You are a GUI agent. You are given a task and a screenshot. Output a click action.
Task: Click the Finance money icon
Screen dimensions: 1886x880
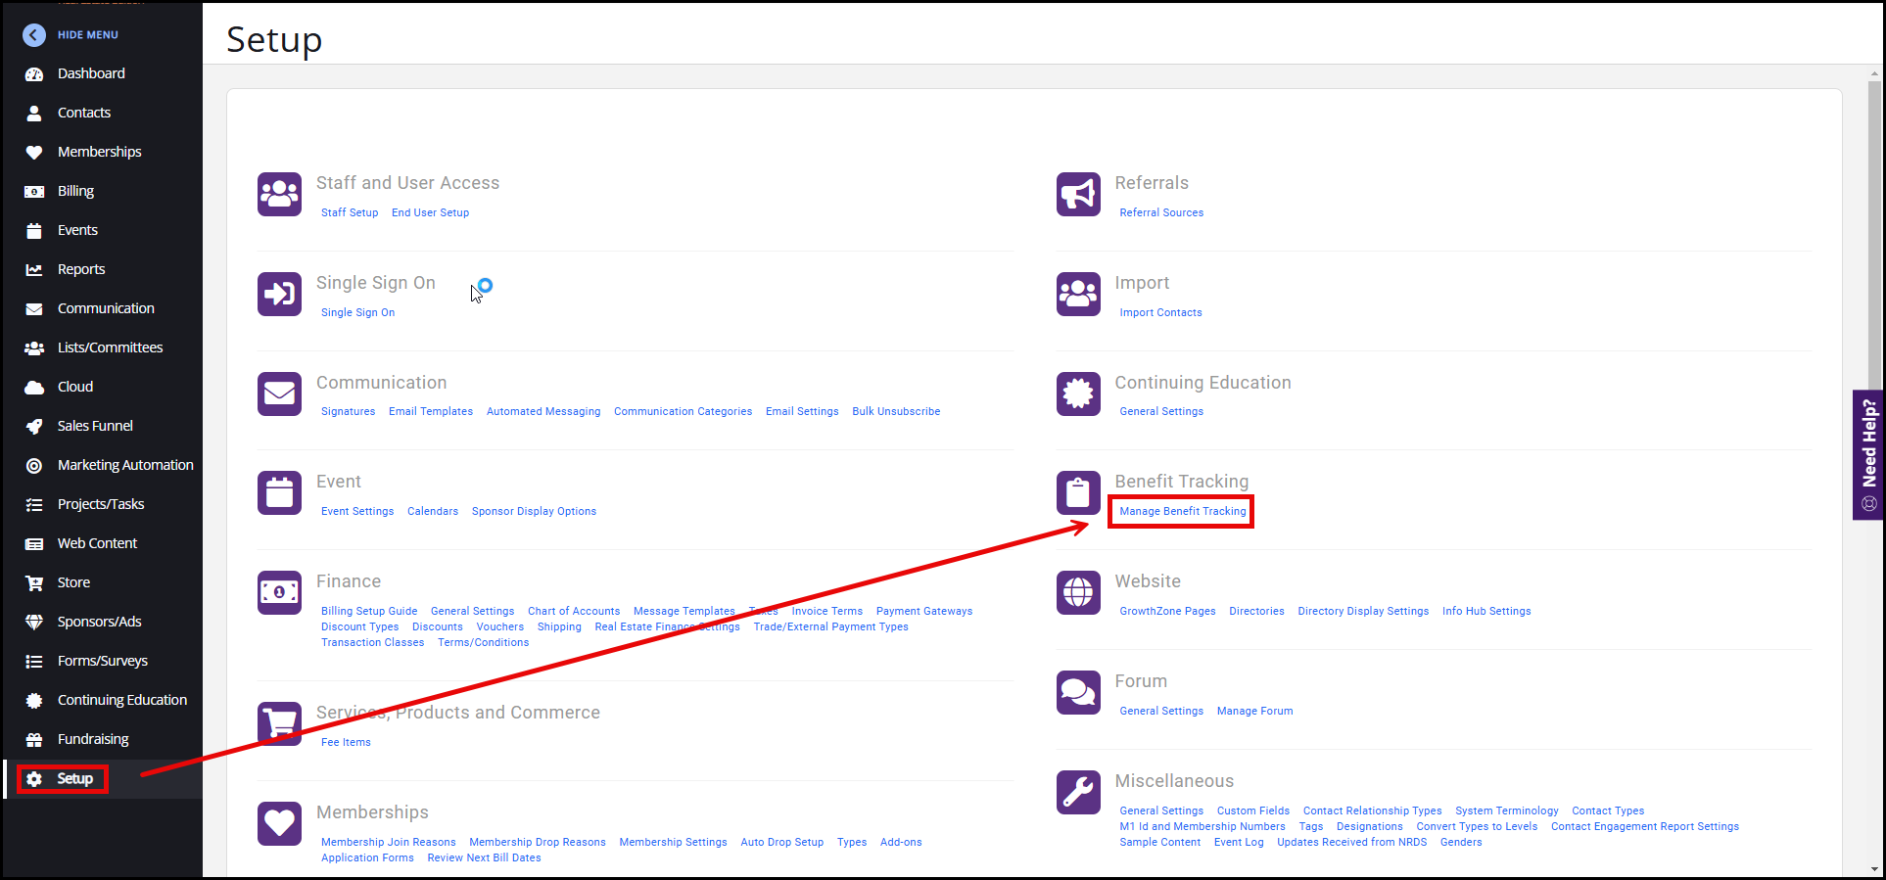click(279, 592)
